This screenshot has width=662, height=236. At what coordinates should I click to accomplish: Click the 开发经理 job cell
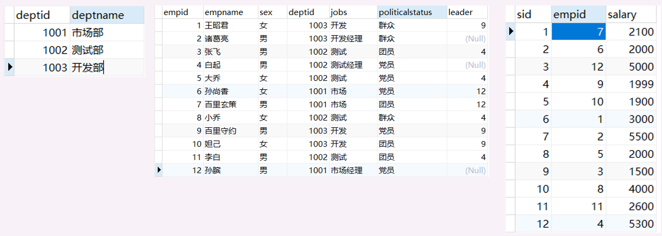[x=353, y=38]
